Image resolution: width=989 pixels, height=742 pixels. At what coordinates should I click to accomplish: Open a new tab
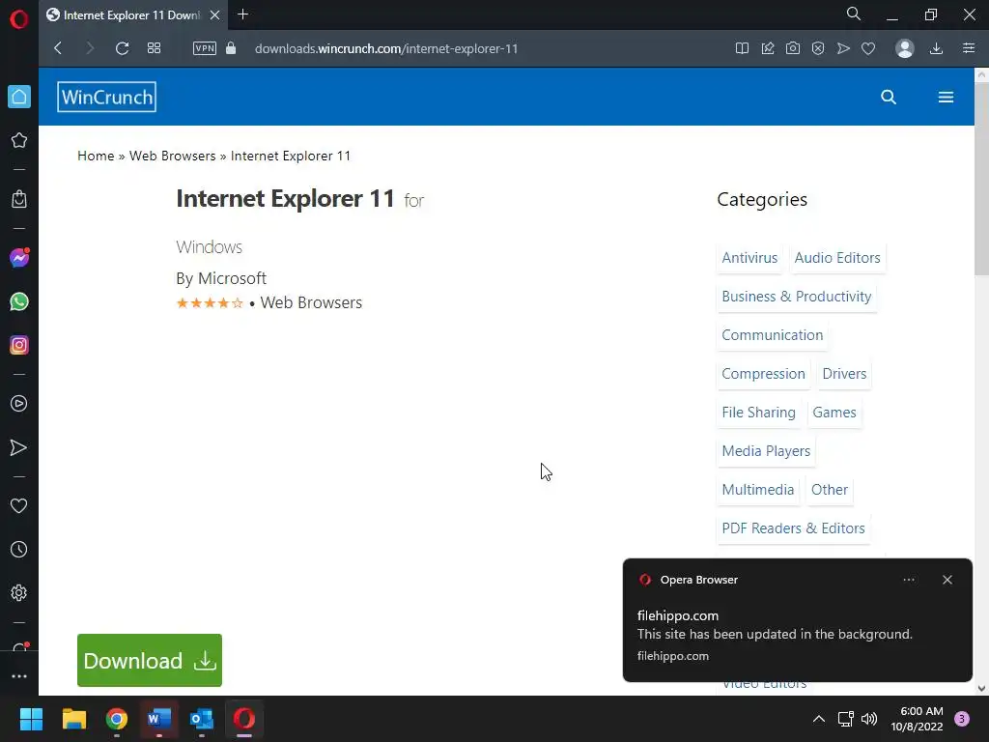(x=242, y=14)
